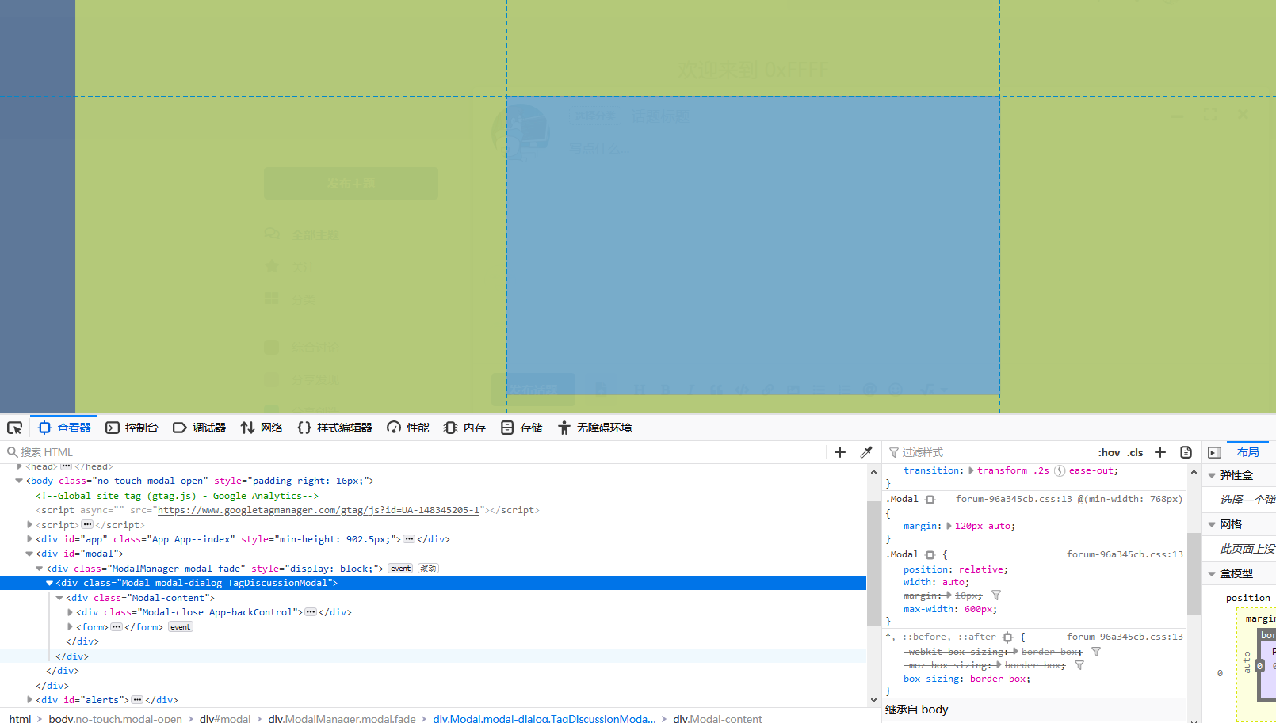The height and width of the screenshot is (723, 1276).
Task: Open the 性能 Performance tab
Action: pos(408,428)
